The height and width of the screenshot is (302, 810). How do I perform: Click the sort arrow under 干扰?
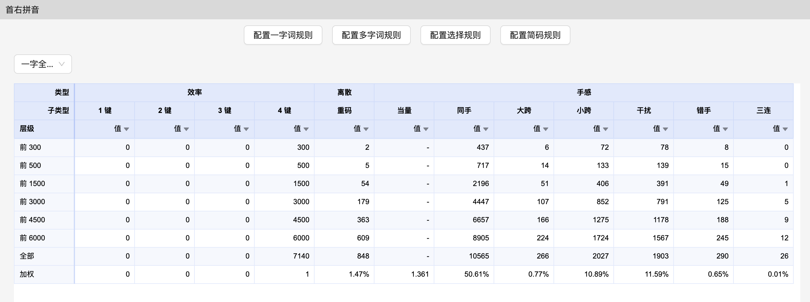[665, 129]
